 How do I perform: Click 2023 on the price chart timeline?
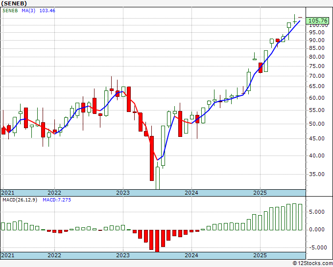123,193
